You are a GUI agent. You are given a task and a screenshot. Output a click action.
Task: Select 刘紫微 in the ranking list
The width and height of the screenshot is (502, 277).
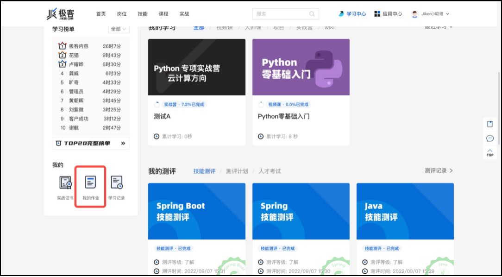[76, 109]
